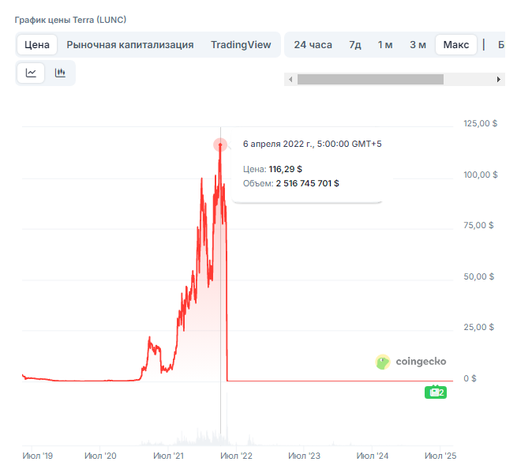Select the 1 м time range
517x473 pixels.
(385, 45)
